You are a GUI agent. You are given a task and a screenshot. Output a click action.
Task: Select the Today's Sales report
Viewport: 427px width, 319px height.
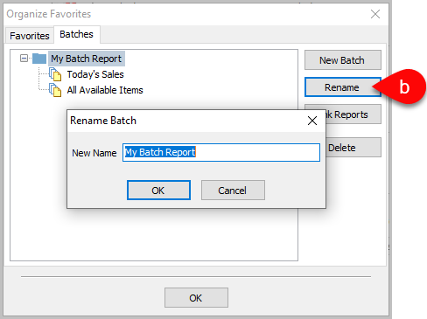pyautogui.click(x=95, y=74)
